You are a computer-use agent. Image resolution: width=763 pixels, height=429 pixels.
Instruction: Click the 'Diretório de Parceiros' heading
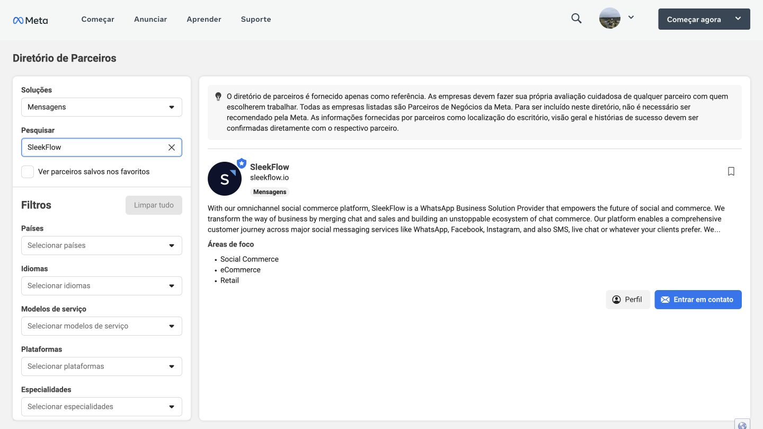[x=65, y=58]
